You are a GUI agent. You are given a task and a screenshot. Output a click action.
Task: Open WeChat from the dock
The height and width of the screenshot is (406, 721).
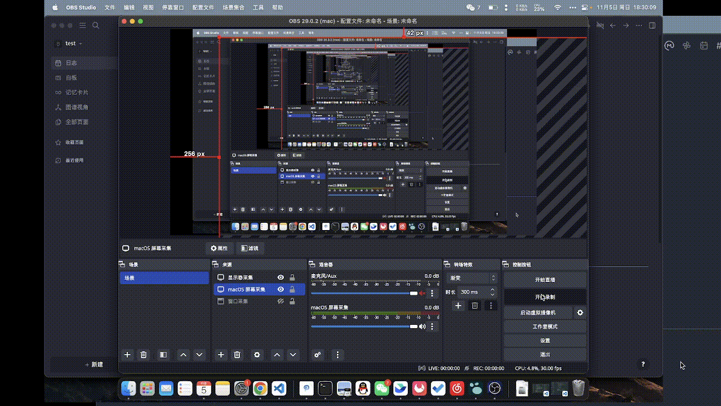[382, 388]
